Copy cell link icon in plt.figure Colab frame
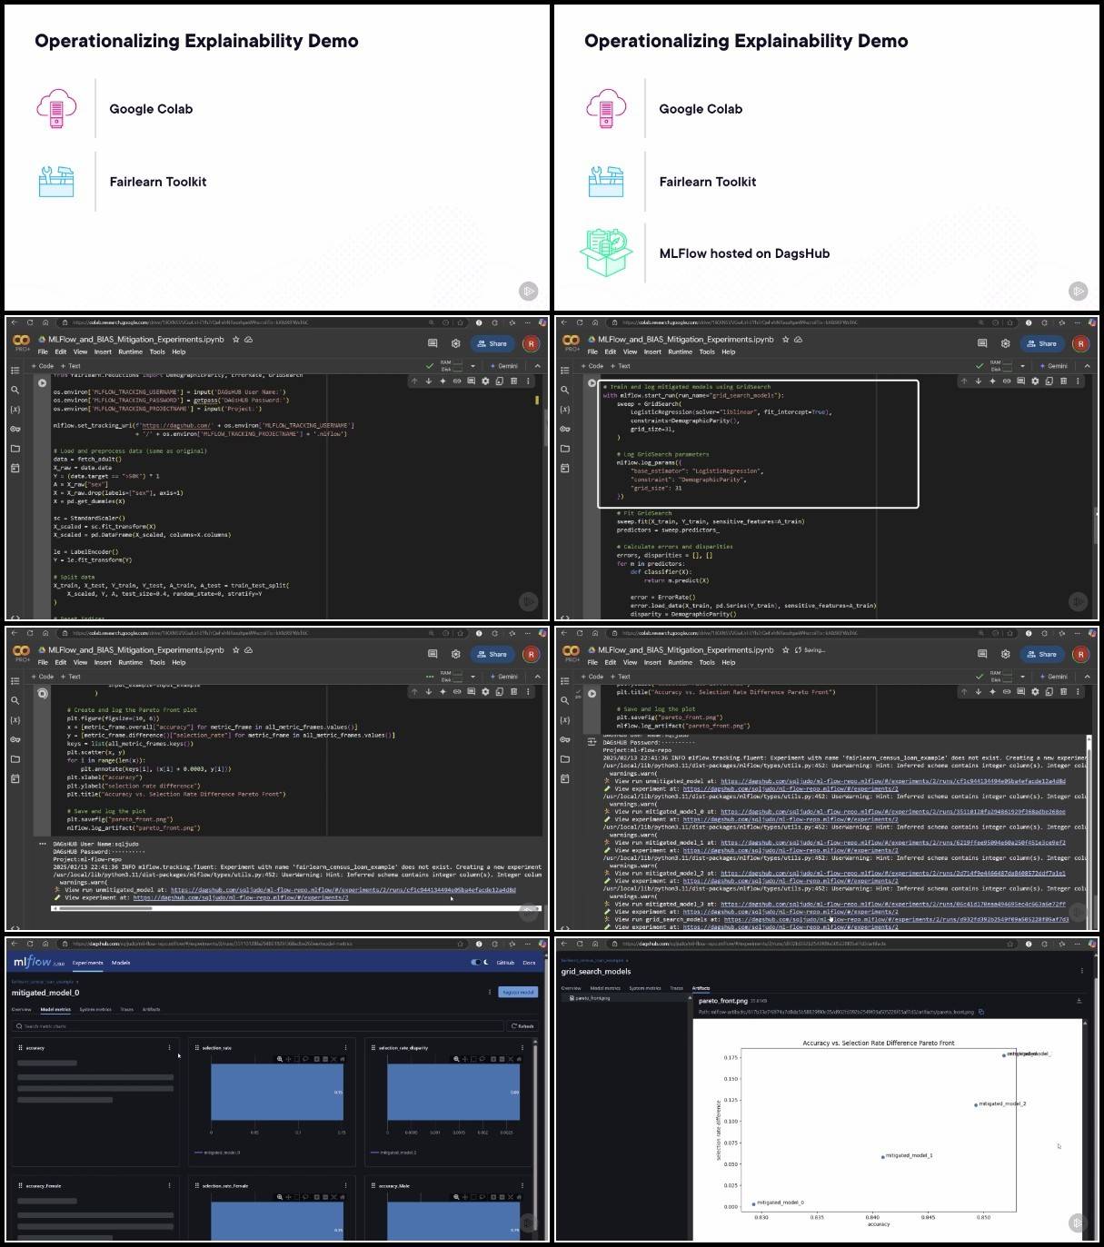 tap(457, 692)
